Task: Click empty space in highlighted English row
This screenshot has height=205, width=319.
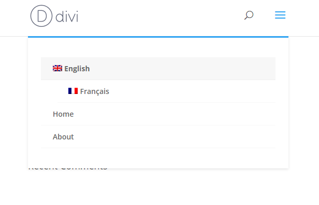Action: (183, 69)
